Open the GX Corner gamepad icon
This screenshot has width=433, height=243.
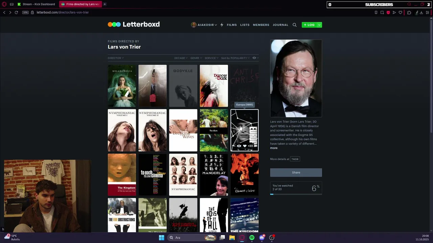12,4
